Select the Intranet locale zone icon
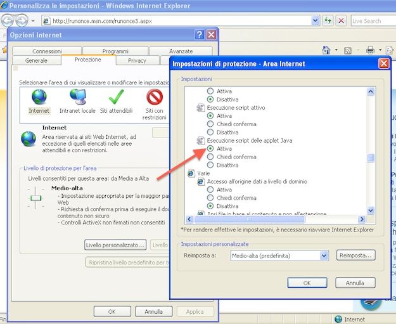 (79, 98)
